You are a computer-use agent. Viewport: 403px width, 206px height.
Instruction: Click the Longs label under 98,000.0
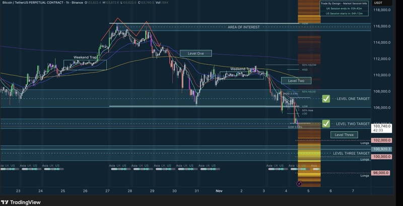click(x=365, y=176)
